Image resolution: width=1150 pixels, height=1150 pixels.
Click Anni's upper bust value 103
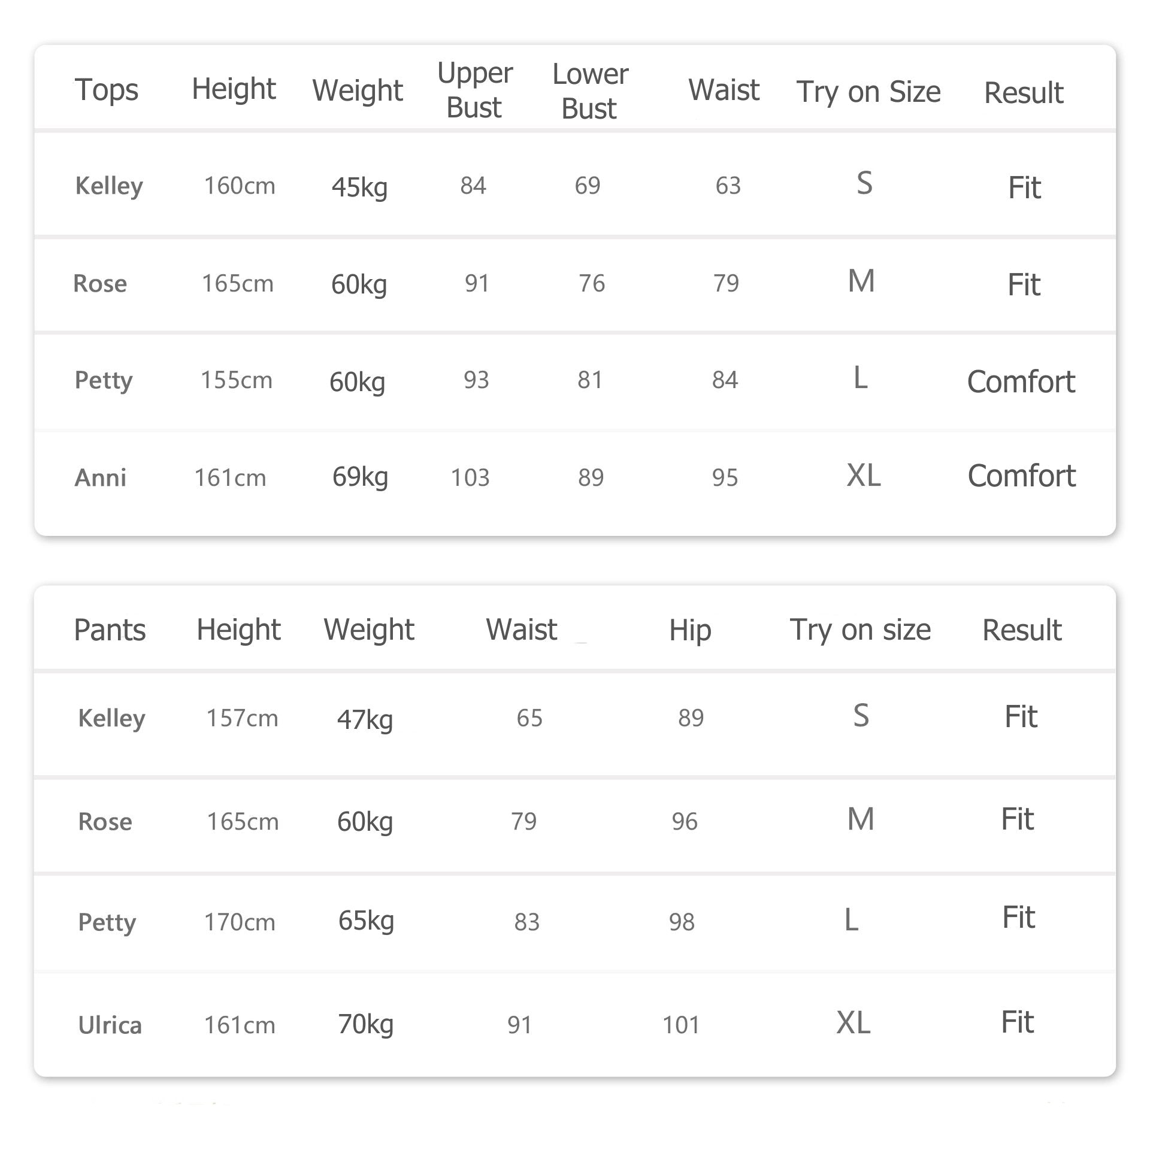pyautogui.click(x=470, y=478)
